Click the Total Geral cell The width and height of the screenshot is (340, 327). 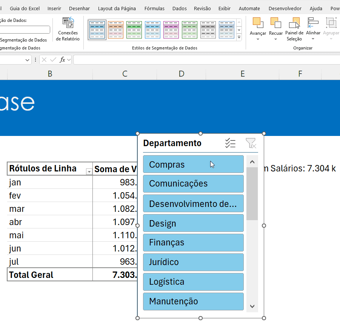(50, 275)
